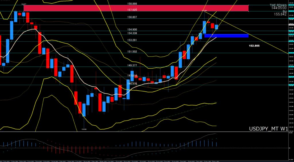The height and width of the screenshot is (162, 294).
Task: Click the TIME REMAIN countdown text
Action: (278, 5)
